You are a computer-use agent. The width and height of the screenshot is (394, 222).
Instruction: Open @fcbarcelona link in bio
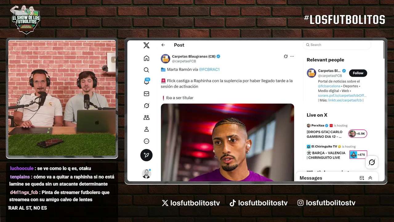(x=329, y=86)
